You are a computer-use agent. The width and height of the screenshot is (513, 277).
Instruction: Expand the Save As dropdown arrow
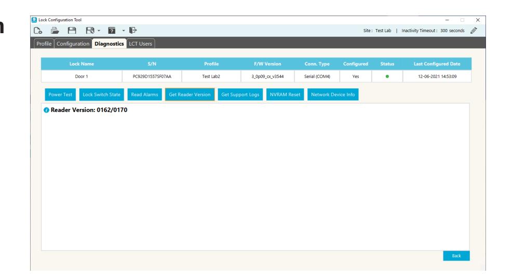click(99, 31)
